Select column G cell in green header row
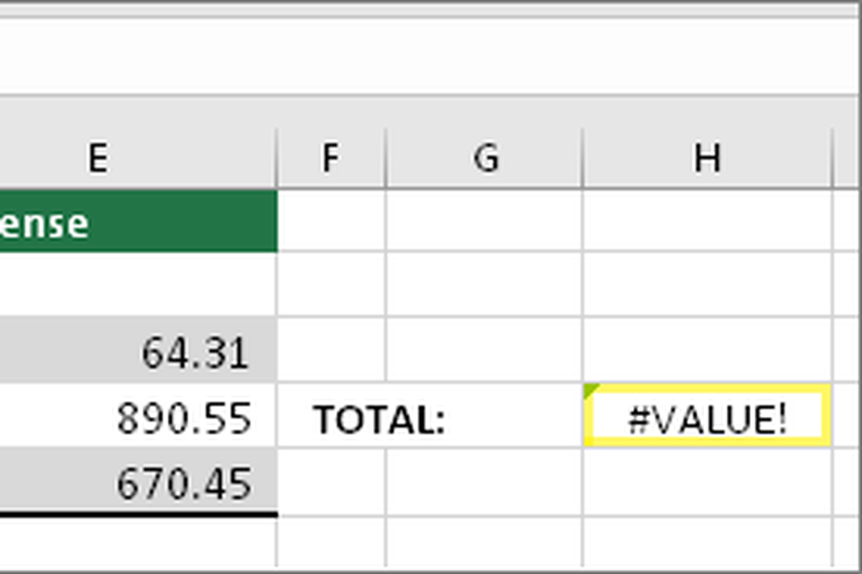The width and height of the screenshot is (862, 574). [484, 221]
